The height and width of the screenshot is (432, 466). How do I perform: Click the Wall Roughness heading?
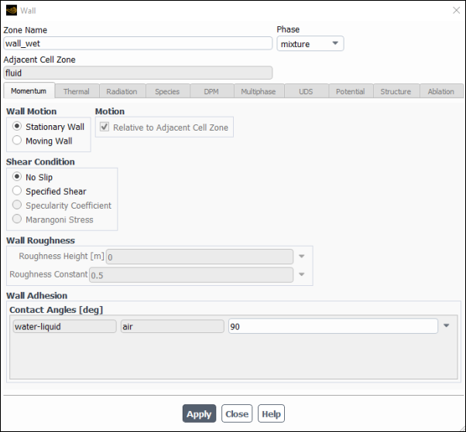[x=41, y=240]
